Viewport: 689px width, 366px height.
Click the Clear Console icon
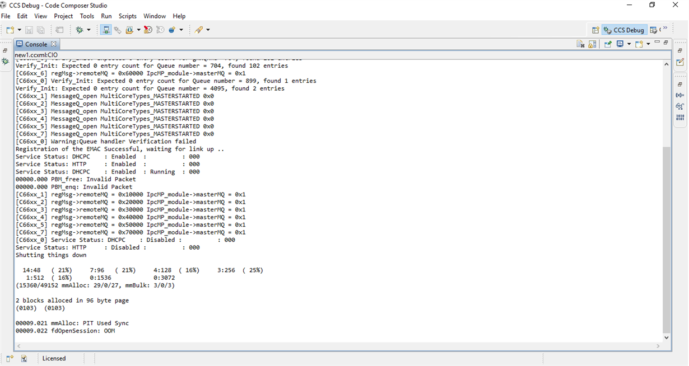coord(581,44)
